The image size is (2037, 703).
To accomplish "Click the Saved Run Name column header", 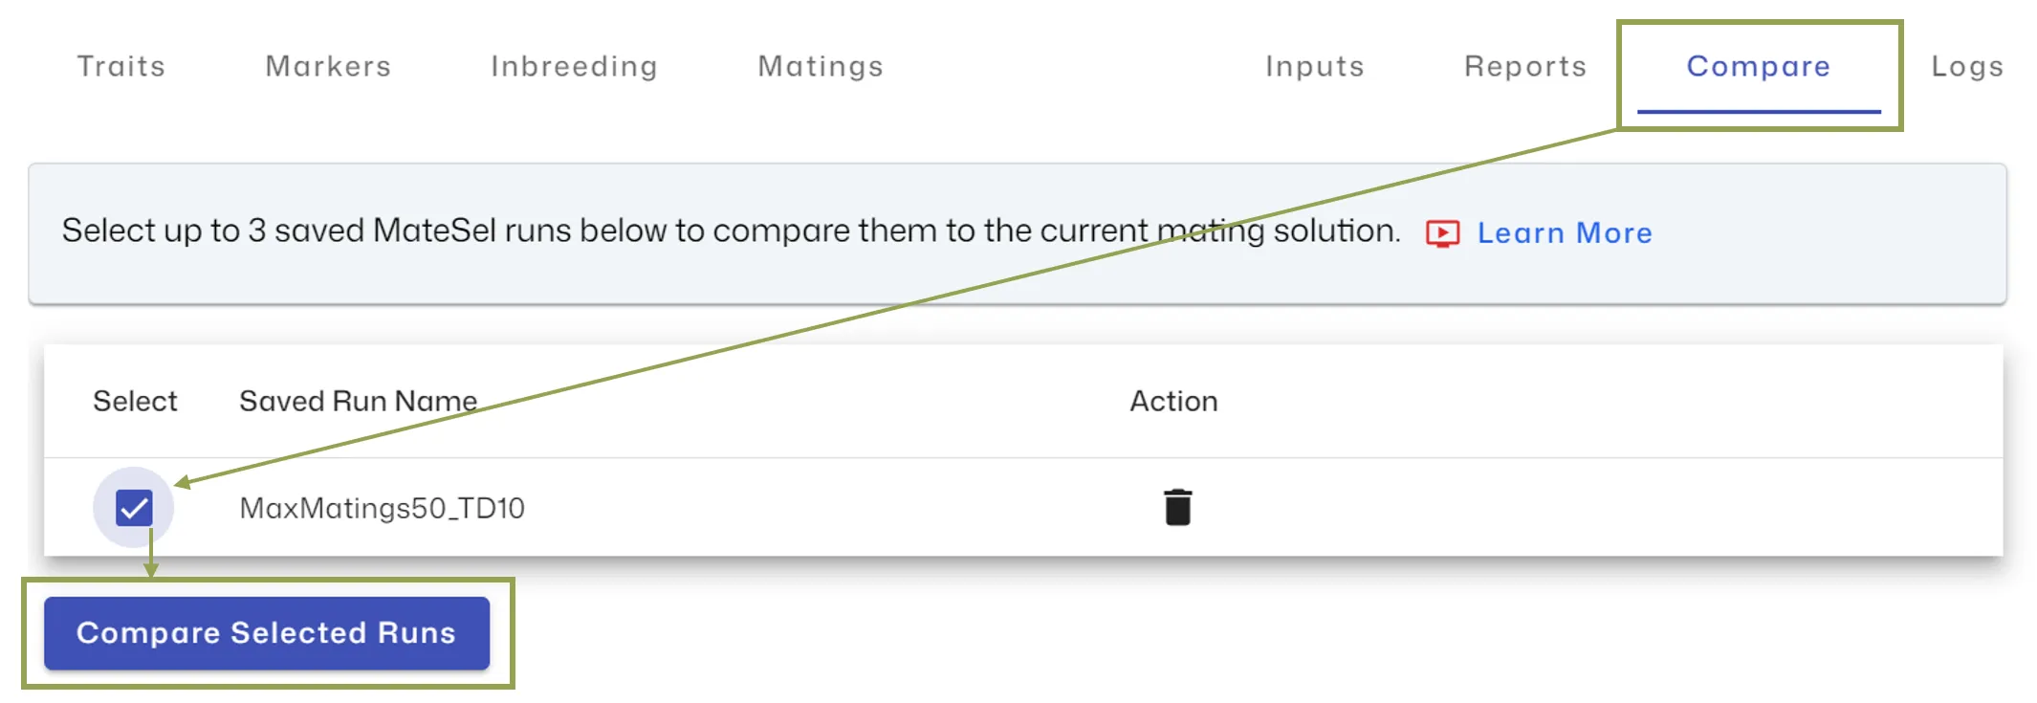I will [358, 401].
